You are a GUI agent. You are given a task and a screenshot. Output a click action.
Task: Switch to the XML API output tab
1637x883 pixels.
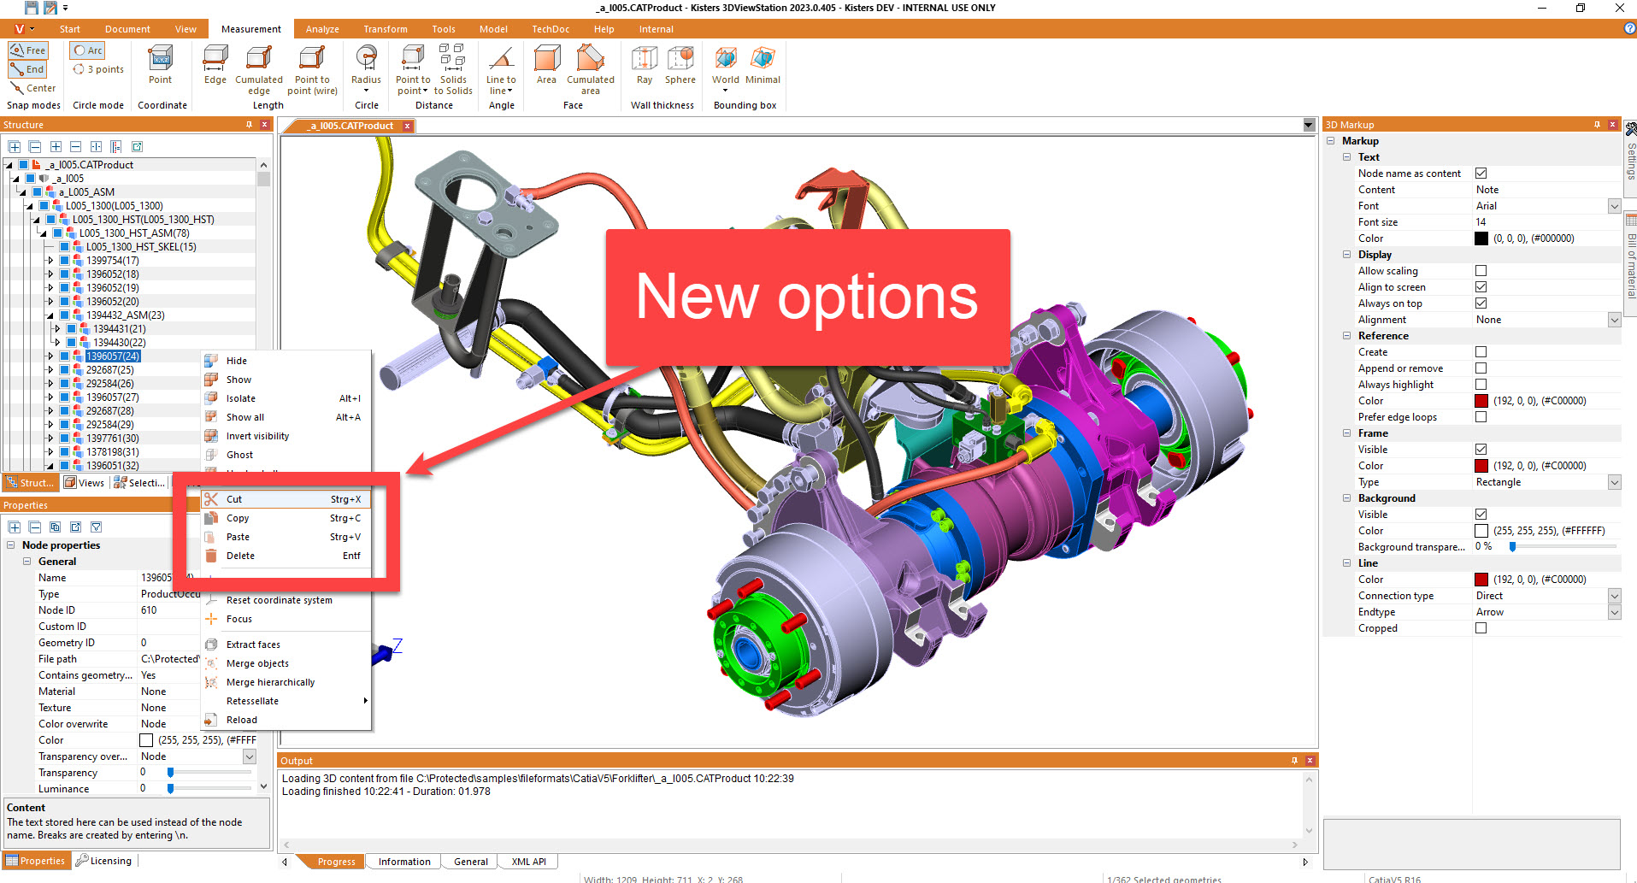[x=528, y=862]
